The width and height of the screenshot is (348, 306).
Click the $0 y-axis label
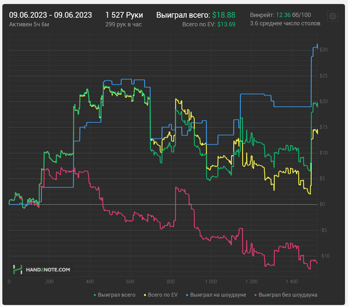click(322, 204)
